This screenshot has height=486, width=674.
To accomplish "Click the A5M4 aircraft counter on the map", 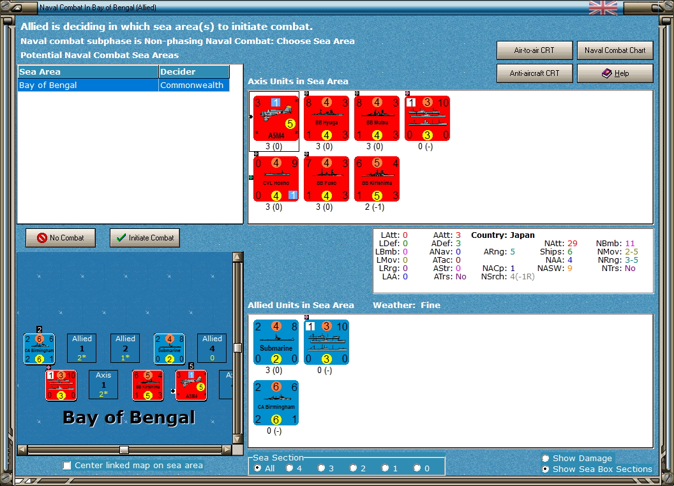I will tap(191, 385).
